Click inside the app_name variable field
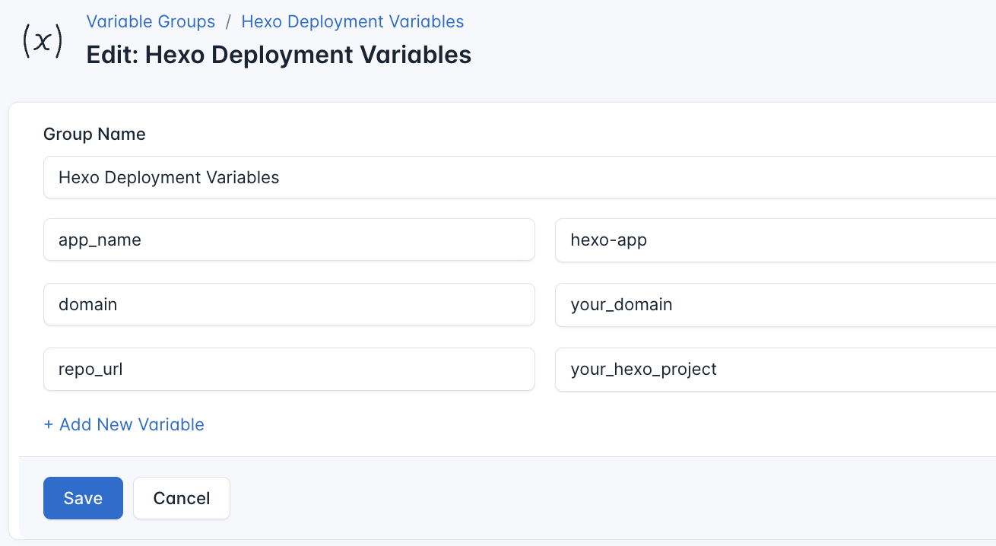Screen dimensions: 996x546 click(289, 240)
